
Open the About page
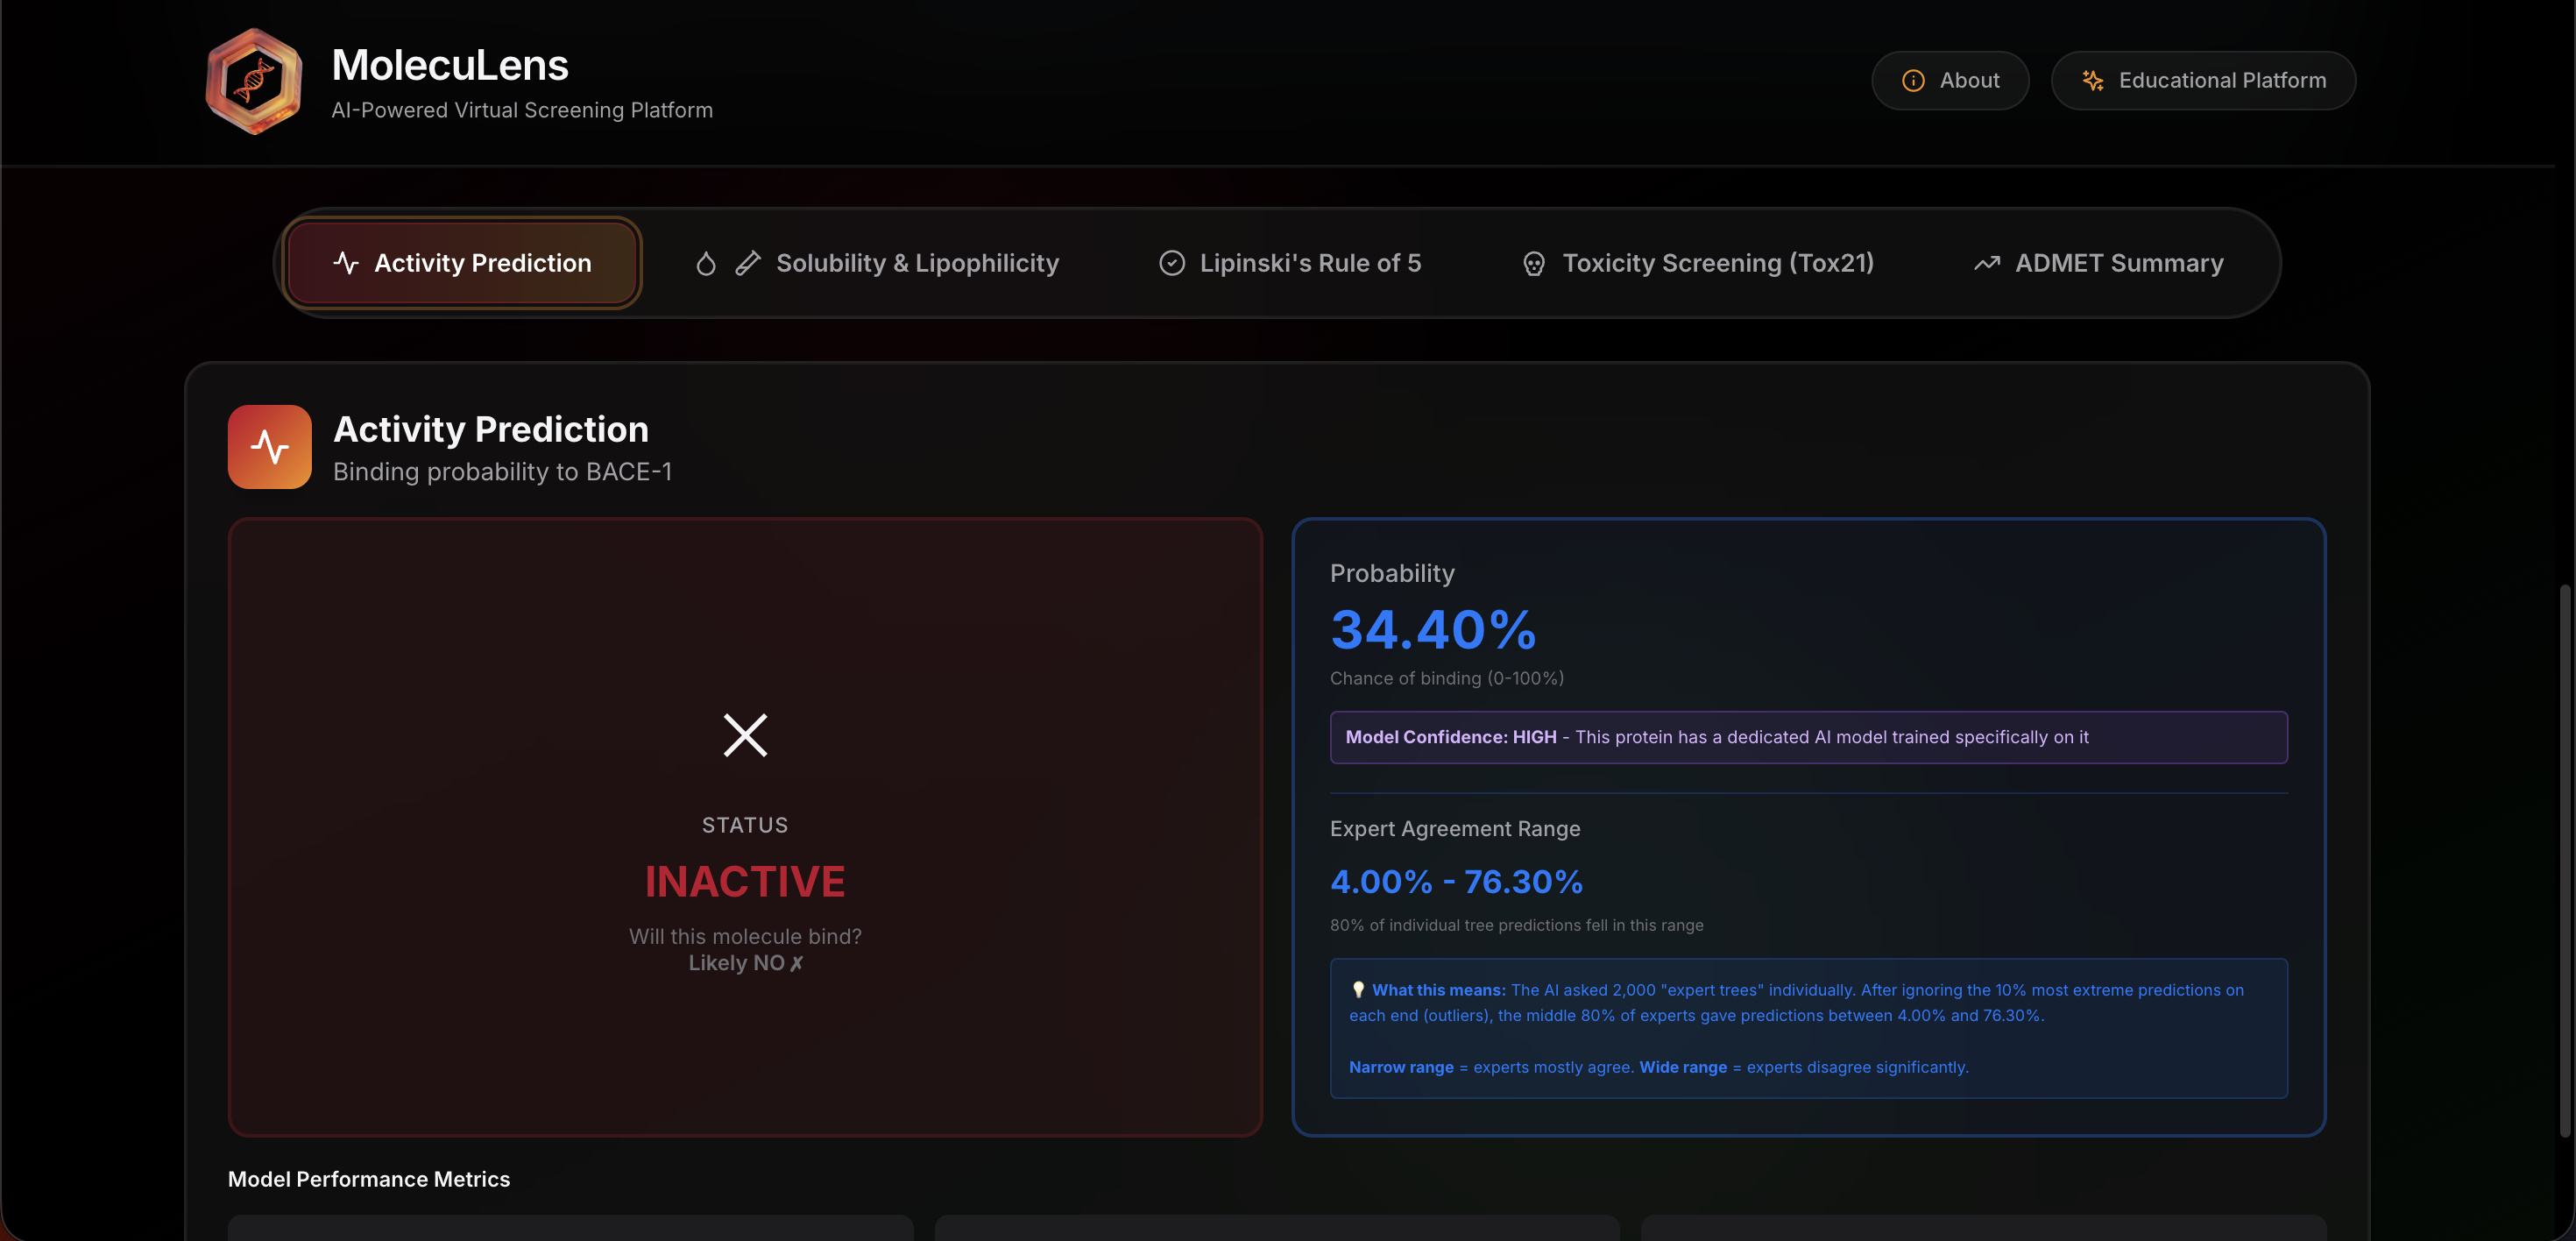coord(1950,81)
